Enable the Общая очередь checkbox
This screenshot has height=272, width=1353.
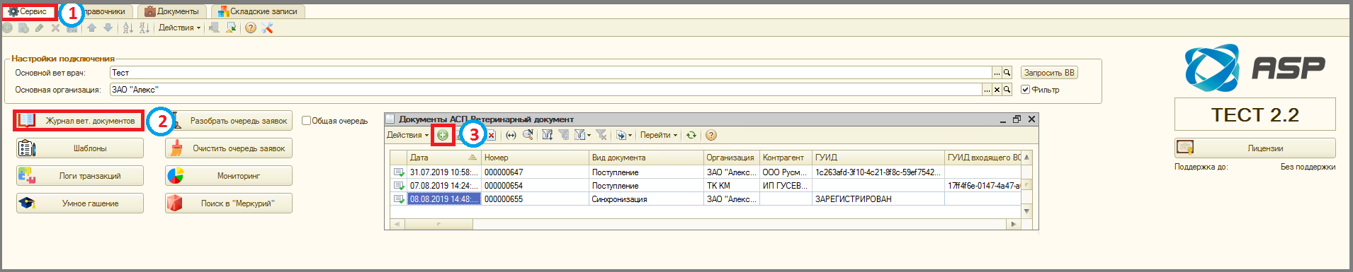pos(307,121)
